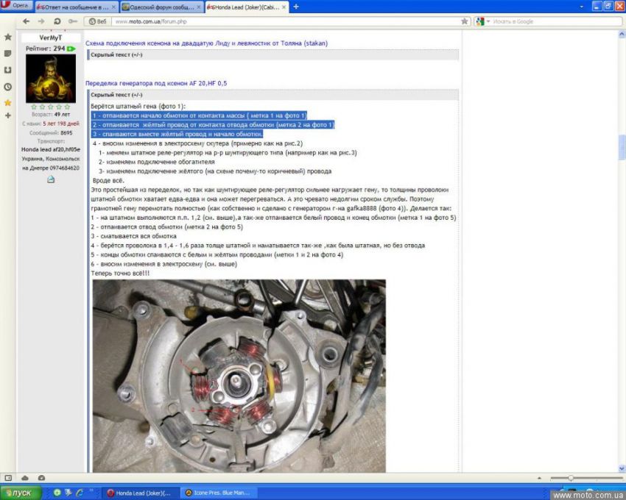The height and width of the screenshot is (500, 626).
Task: Click the page scrollbar thumb
Action: click(x=622, y=147)
